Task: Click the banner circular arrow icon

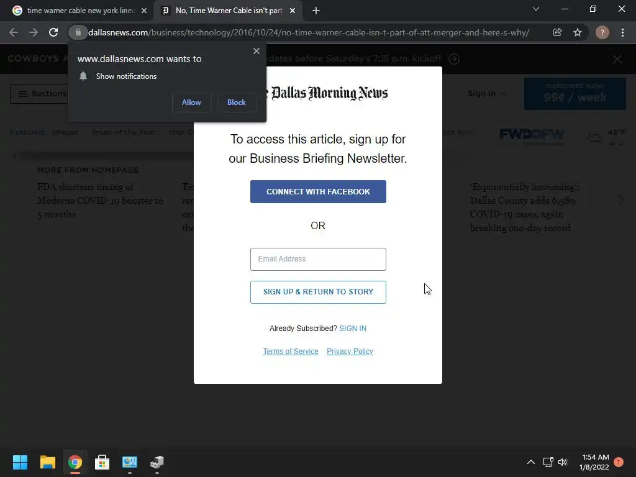Action: click(x=454, y=59)
